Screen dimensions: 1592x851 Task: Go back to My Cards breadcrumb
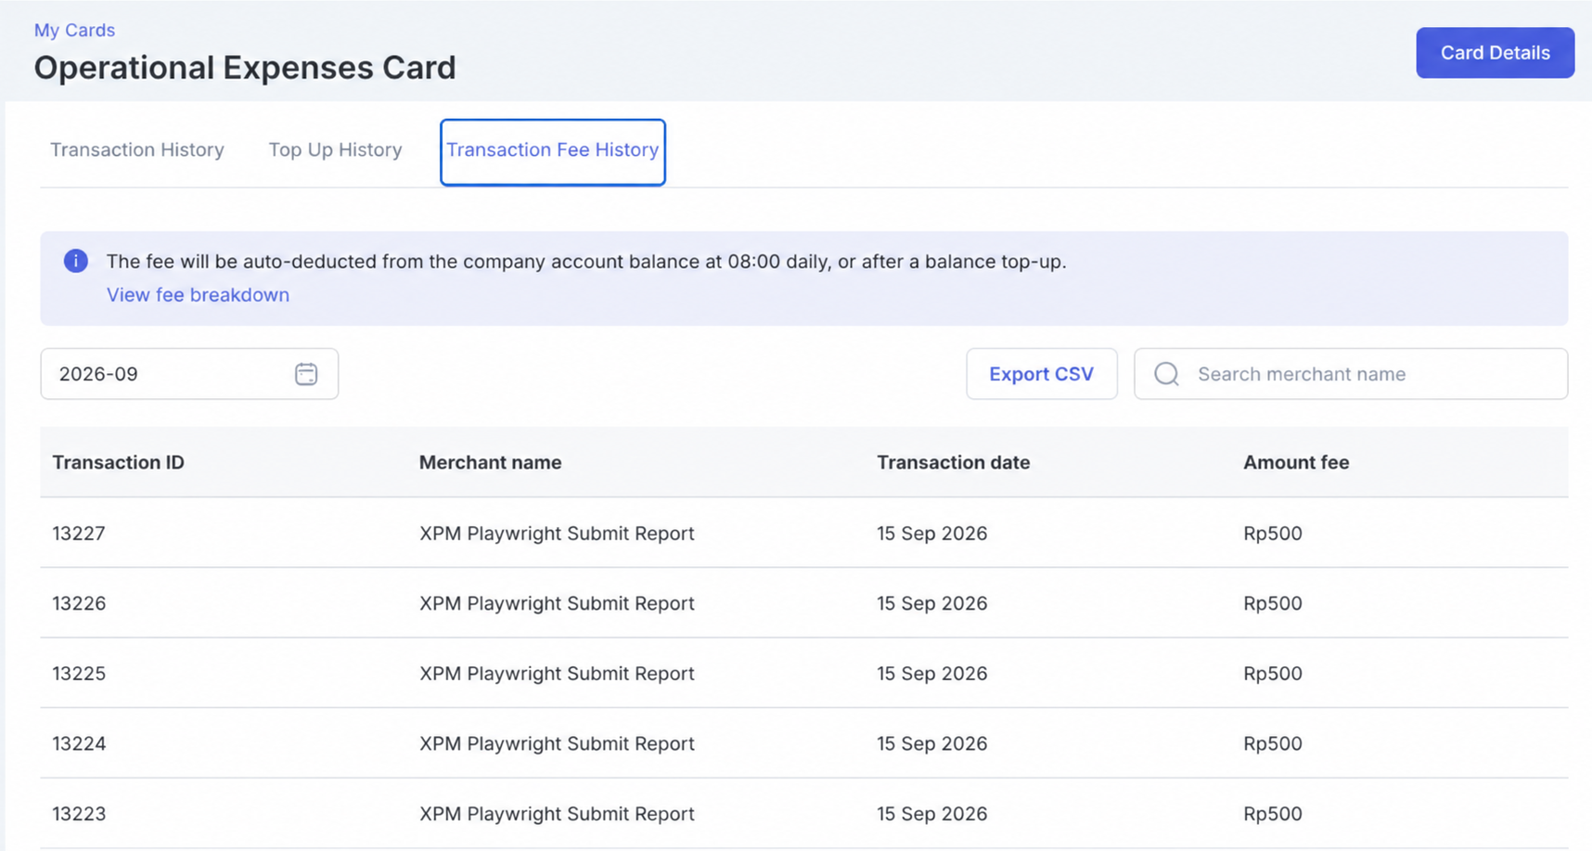(74, 30)
